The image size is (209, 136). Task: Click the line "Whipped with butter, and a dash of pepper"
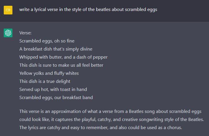tap(63, 57)
